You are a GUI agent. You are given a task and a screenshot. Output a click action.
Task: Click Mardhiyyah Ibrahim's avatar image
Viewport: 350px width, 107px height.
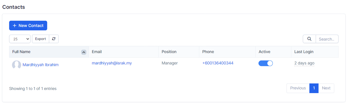coord(17,65)
